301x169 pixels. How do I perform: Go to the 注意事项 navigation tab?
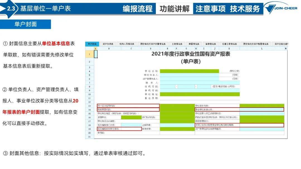point(210,9)
